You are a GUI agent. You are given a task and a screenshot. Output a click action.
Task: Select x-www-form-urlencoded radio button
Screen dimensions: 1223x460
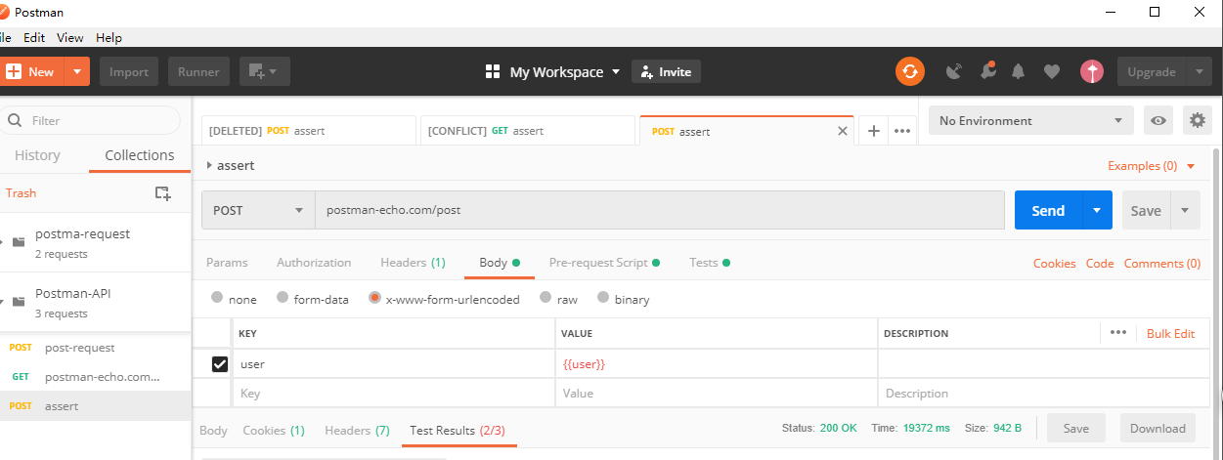(x=374, y=298)
